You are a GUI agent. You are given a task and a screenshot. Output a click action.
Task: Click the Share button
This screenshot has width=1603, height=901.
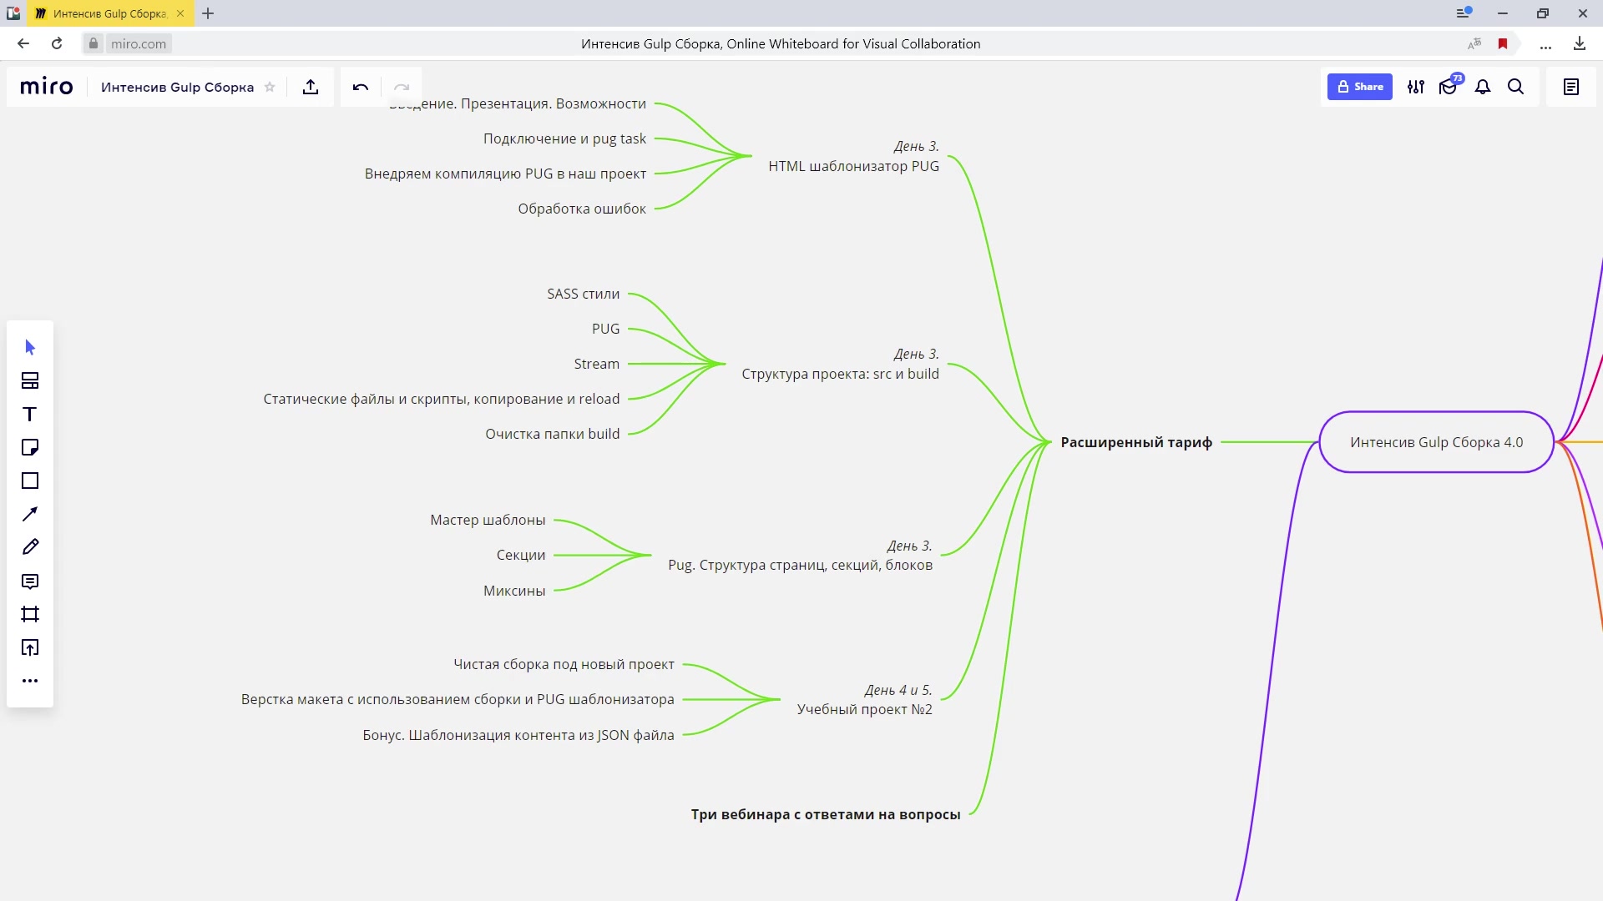tap(1359, 87)
